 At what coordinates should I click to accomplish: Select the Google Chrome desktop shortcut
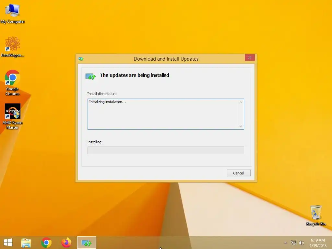pos(13,83)
